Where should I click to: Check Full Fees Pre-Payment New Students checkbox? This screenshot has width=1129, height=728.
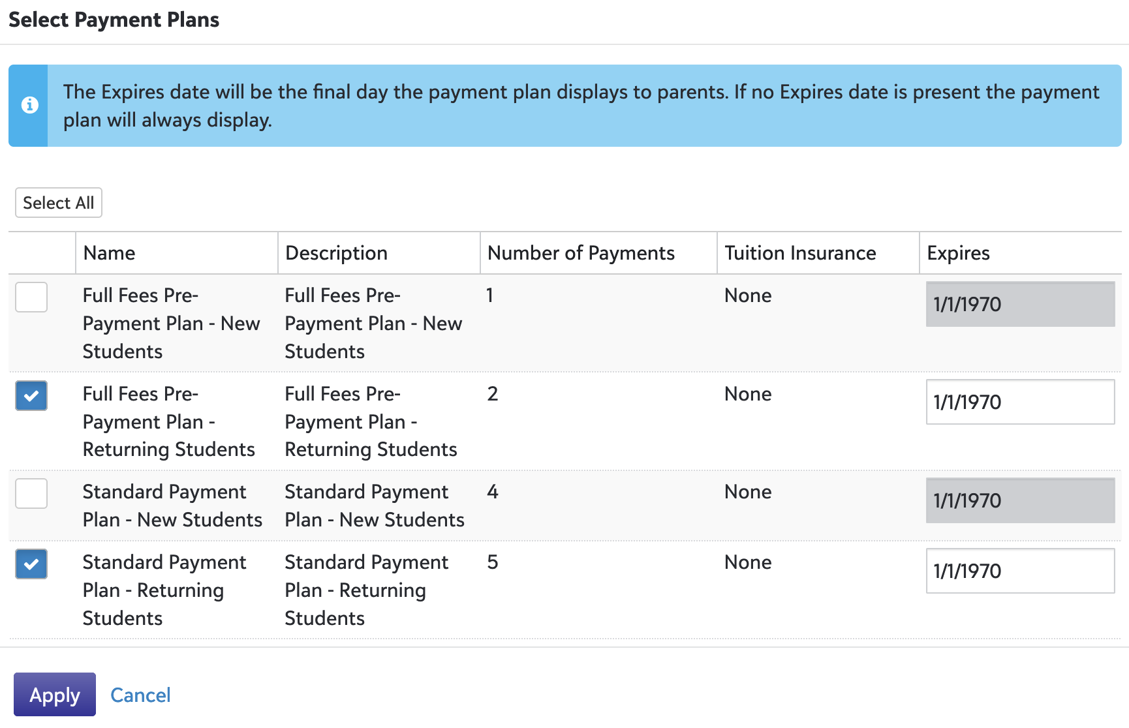pos(31,297)
